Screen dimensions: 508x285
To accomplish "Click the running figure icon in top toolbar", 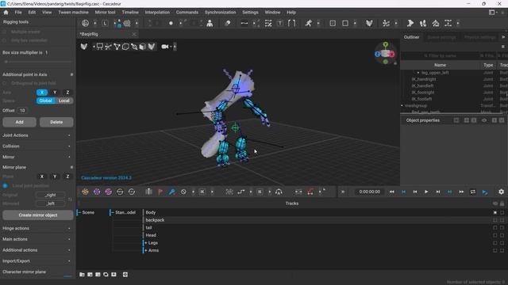I will tap(309, 23).
